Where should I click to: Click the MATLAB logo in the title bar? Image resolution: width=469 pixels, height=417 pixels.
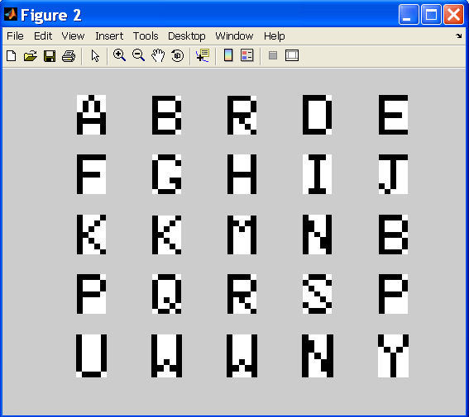11,14
